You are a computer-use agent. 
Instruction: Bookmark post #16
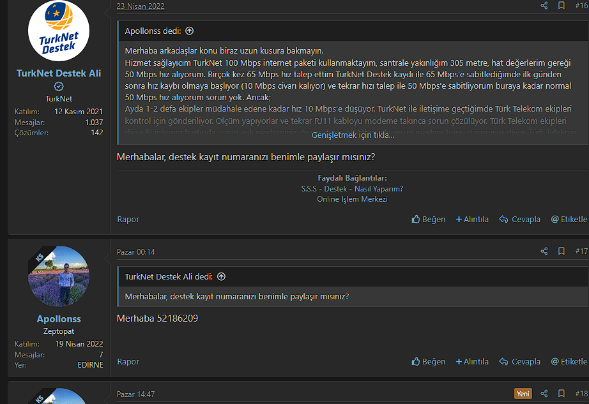(561, 6)
